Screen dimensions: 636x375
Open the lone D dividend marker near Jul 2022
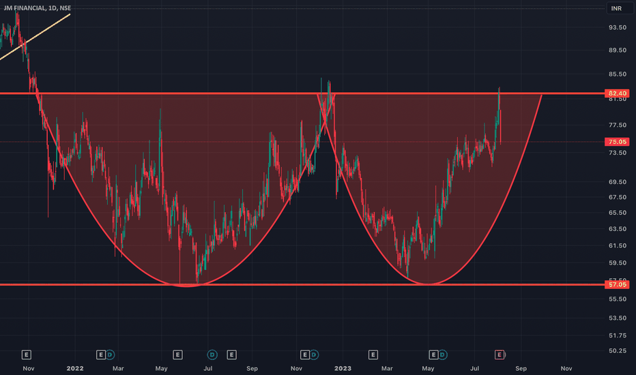pos(212,355)
